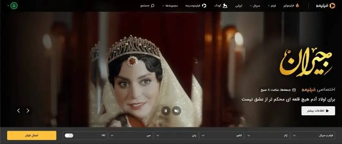Screen dimensions: 342x144
Task: Select the ایرانی menu item
Action: [x=239, y=6]
